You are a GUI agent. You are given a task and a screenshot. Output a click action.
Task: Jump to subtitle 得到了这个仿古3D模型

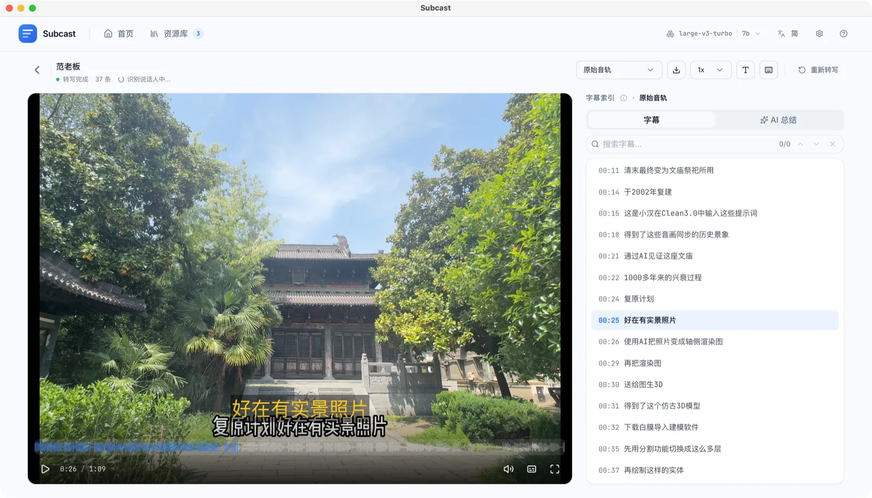pyautogui.click(x=714, y=406)
